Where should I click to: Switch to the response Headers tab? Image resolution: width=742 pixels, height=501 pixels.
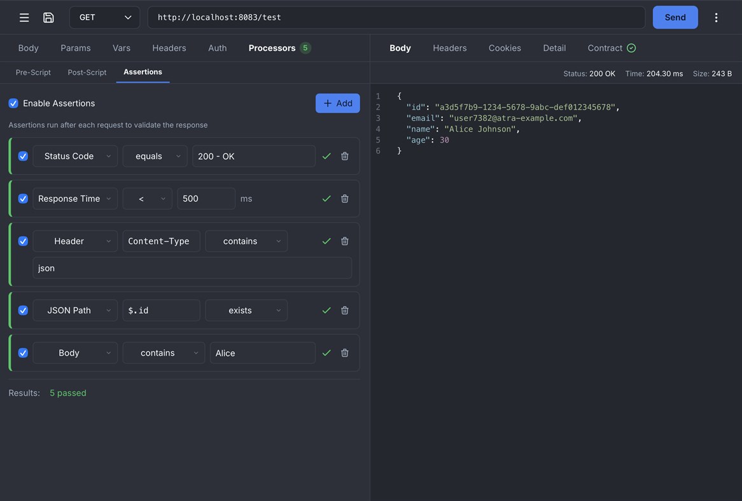449,48
